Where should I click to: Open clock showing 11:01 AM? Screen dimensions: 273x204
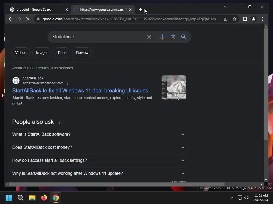(x=261, y=198)
